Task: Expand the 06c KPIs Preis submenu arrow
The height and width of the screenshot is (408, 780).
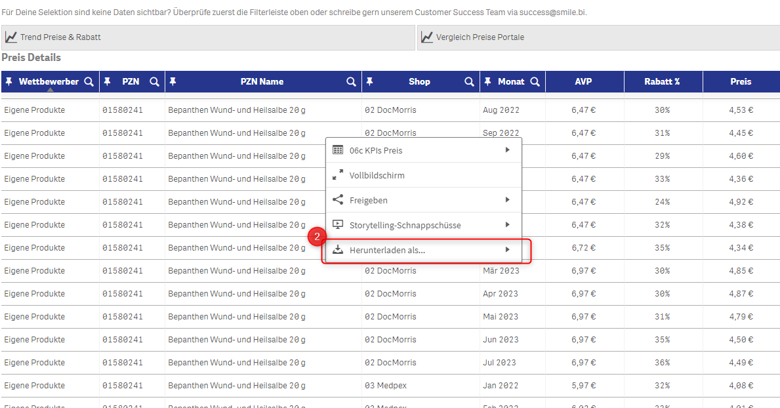Action: [x=507, y=150]
